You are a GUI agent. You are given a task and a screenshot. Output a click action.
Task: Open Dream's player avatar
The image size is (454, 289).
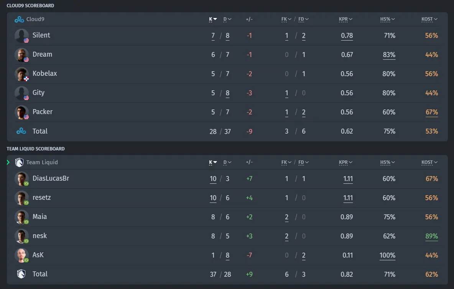tap(22, 55)
